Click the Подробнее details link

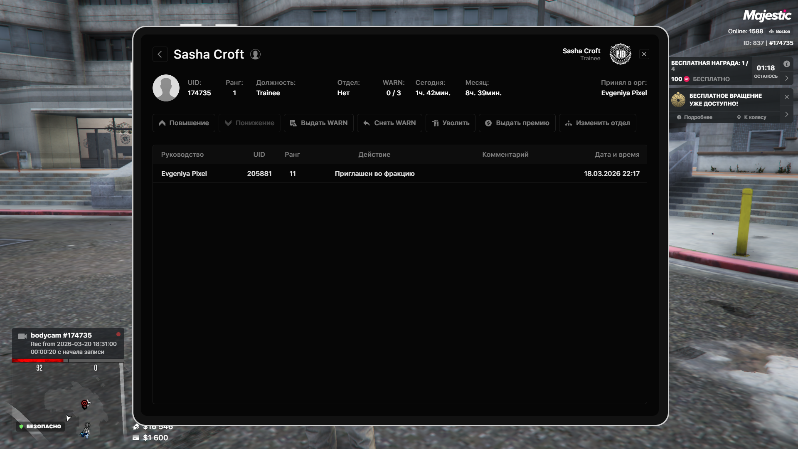695,117
